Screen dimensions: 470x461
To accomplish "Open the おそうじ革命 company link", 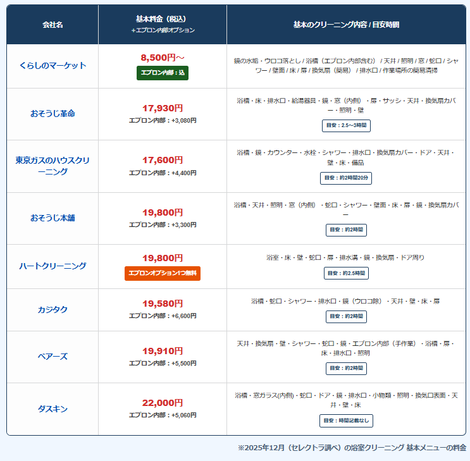I will point(53,114).
